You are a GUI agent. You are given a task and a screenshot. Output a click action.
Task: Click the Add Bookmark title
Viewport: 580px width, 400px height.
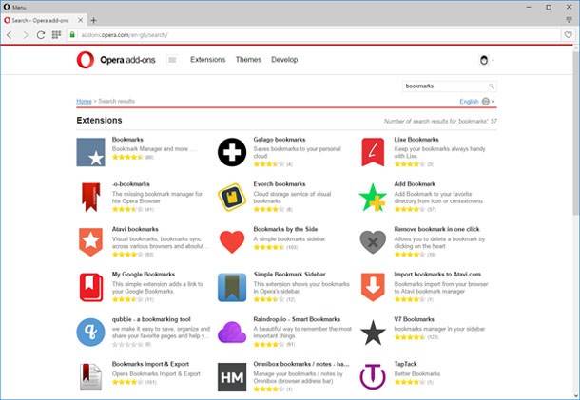415,184
